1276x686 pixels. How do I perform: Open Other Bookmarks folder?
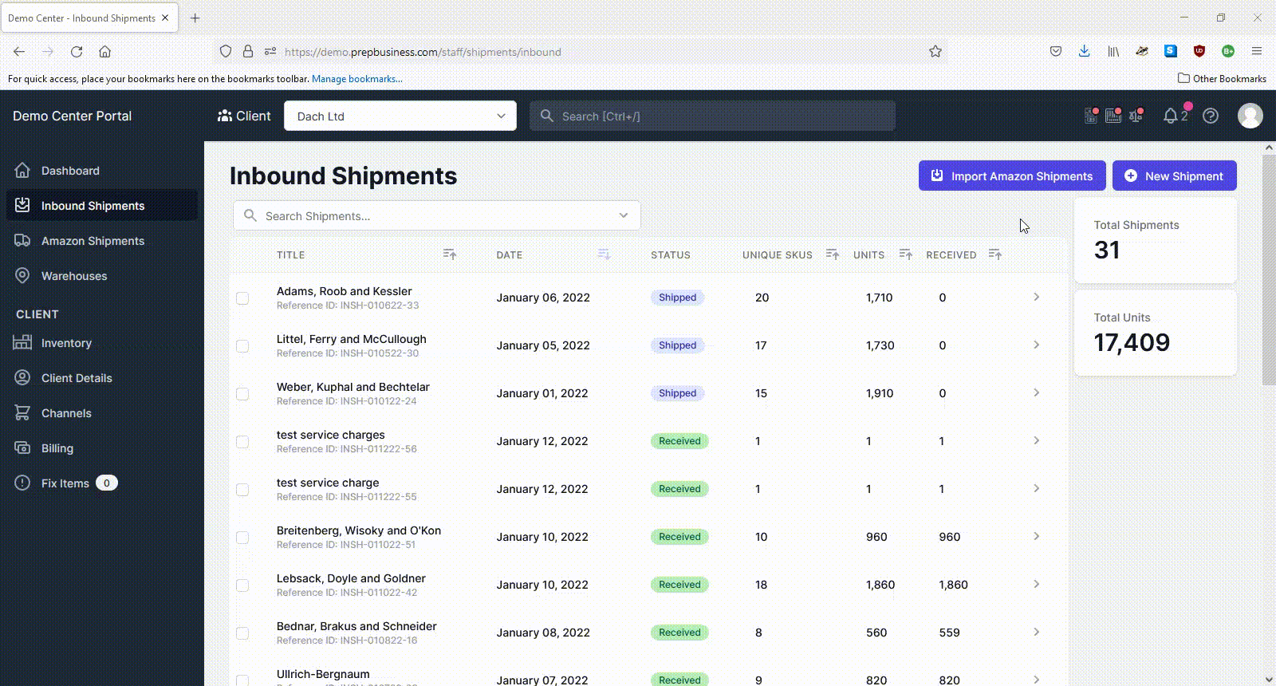pyautogui.click(x=1222, y=78)
